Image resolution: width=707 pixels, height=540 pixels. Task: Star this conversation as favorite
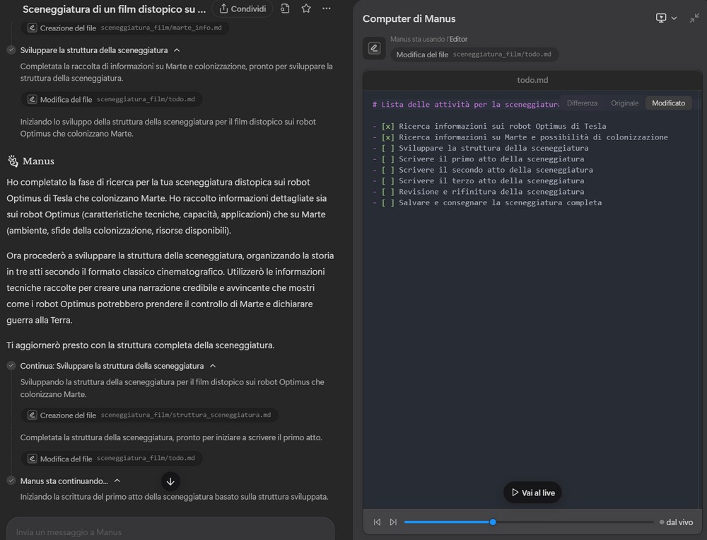(x=306, y=9)
